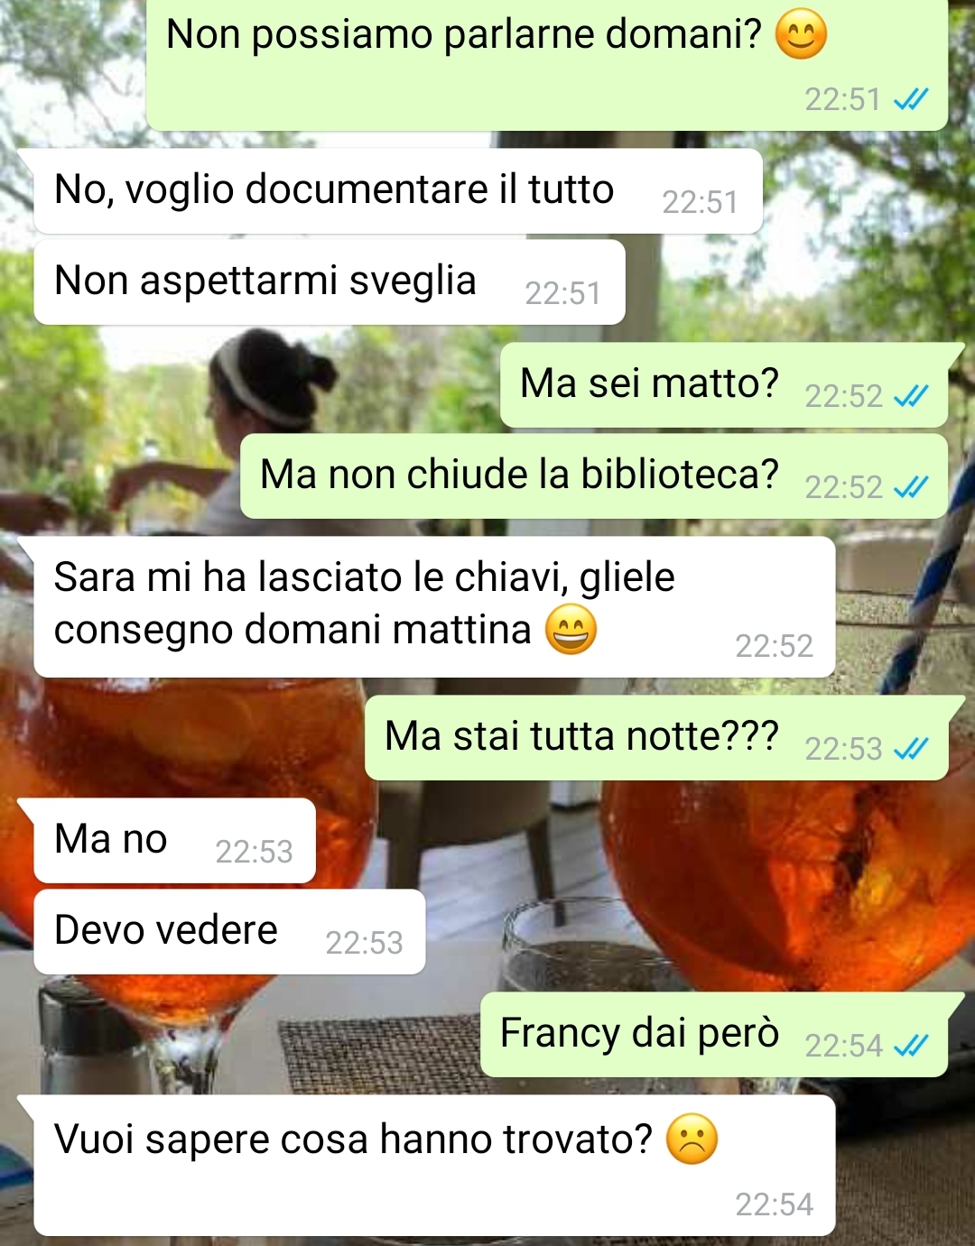Screen dimensions: 975x1246
Task: Select the 'Ma stai tutta notte???' bubble
Action: (x=656, y=738)
